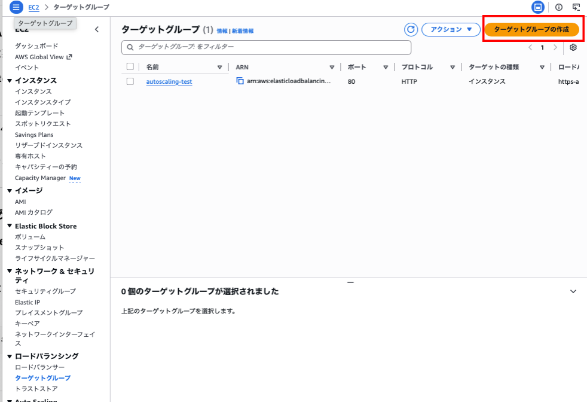587x402 pixels.
Task: Open ライフサイクルマネージャー in sidebar
Action: coord(55,258)
